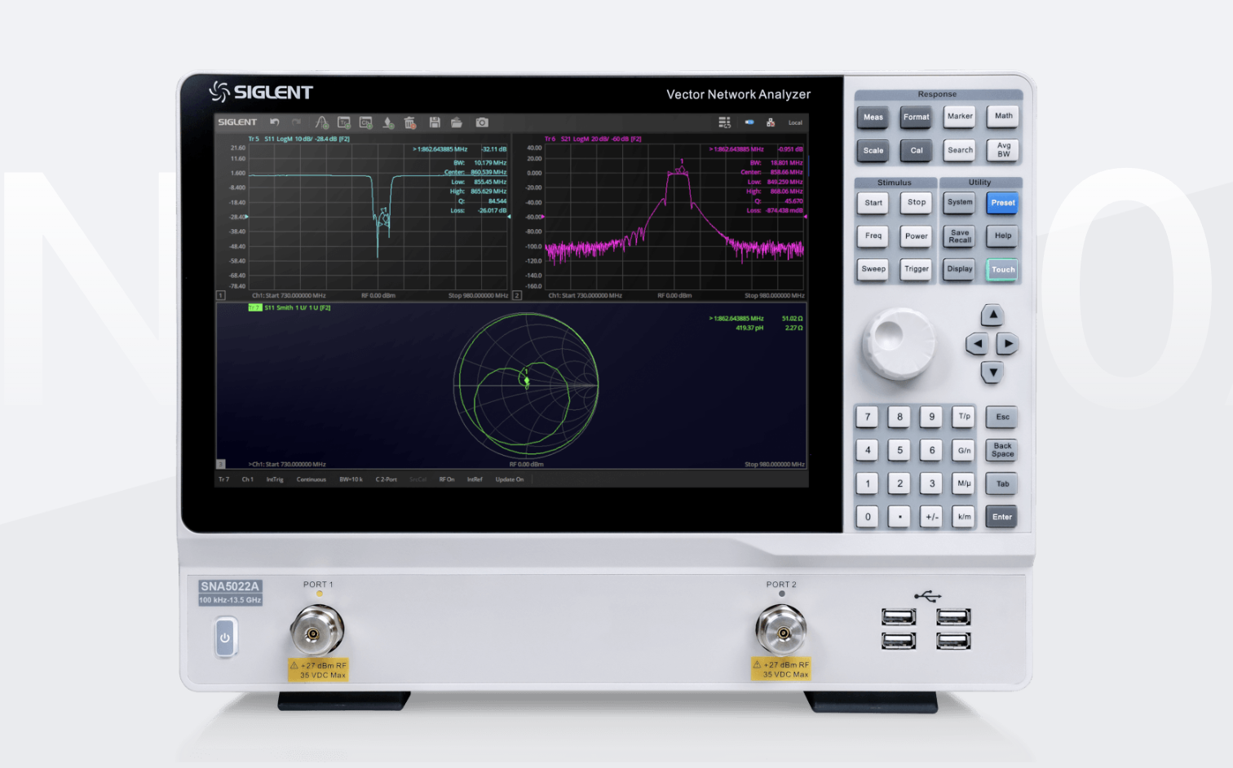Viewport: 1233px width, 768px height.
Task: Click the PORT 1 connector
Action: pyautogui.click(x=316, y=630)
